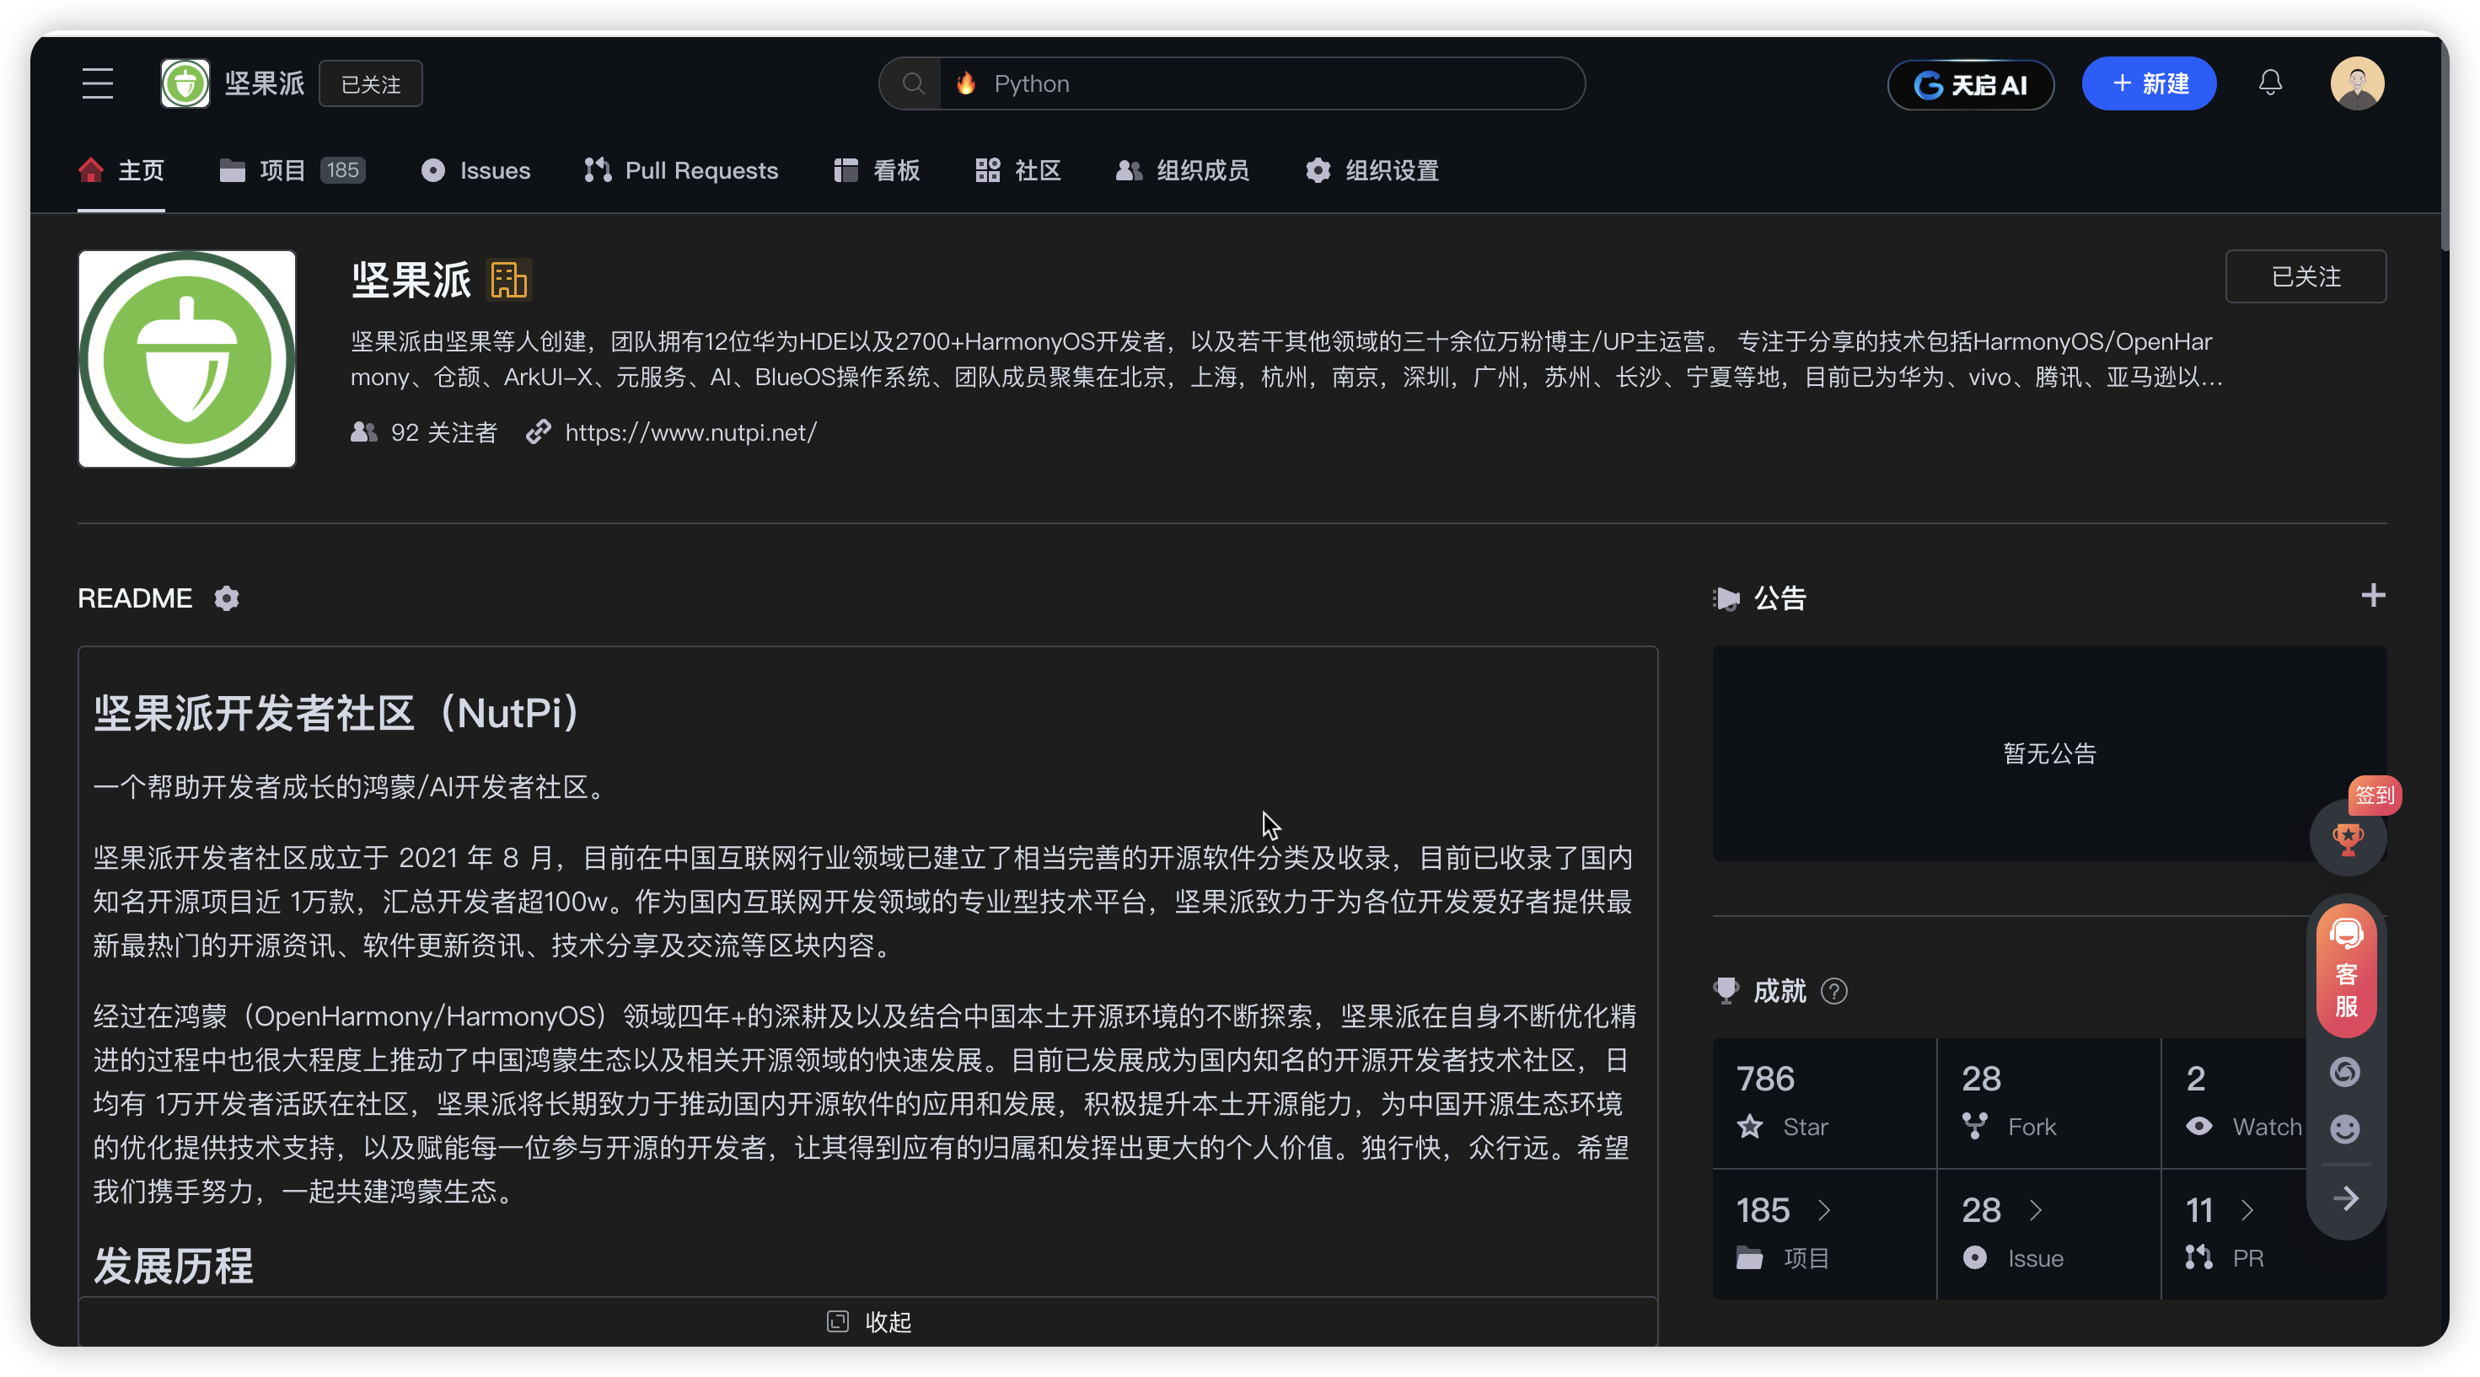Open the 看板 tab
2480x1377 pixels.
(877, 170)
